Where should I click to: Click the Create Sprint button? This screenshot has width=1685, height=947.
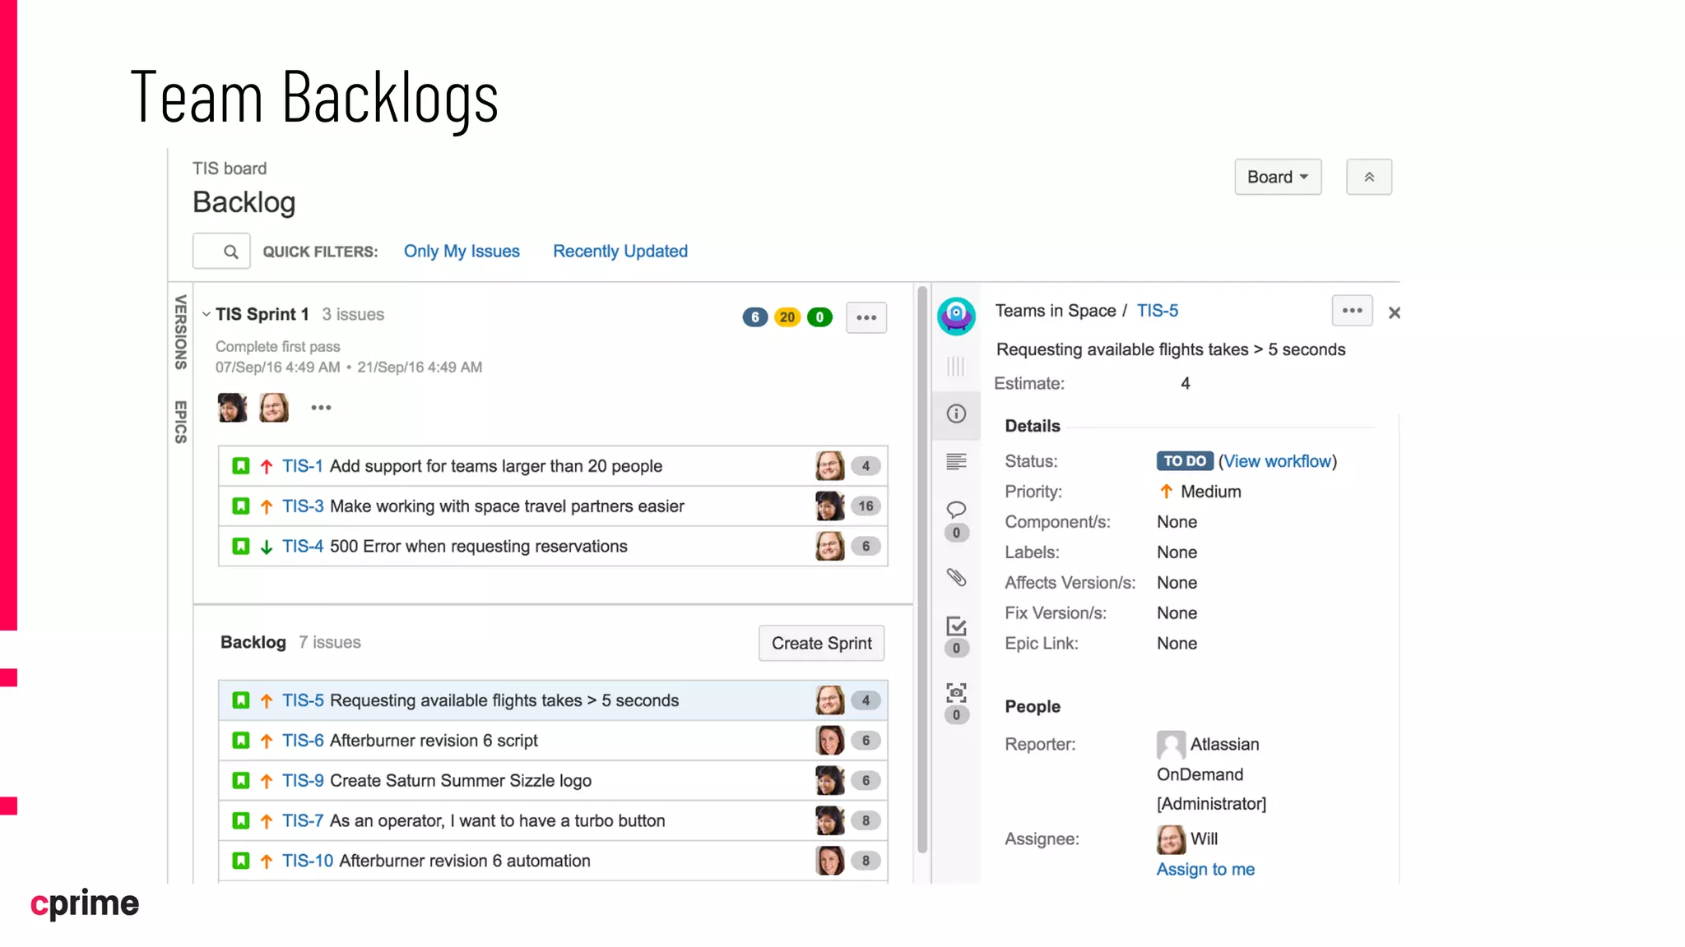[x=821, y=643]
